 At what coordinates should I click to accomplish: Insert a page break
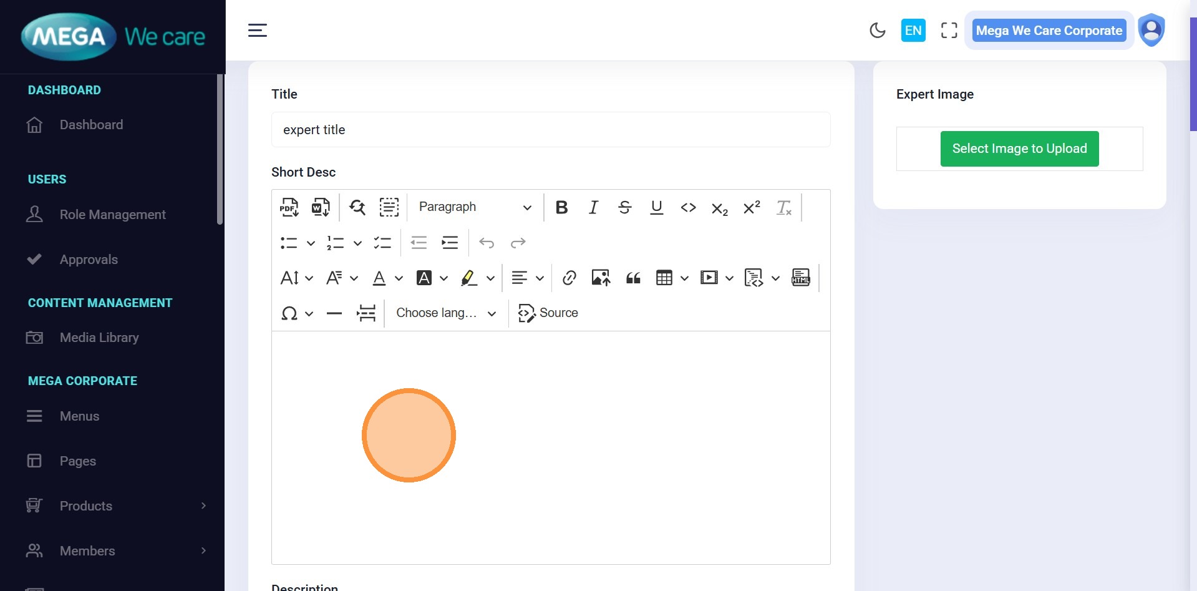point(366,313)
